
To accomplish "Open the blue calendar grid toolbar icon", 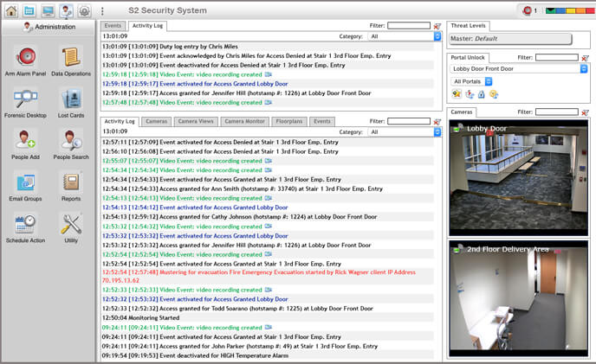I will pos(29,10).
